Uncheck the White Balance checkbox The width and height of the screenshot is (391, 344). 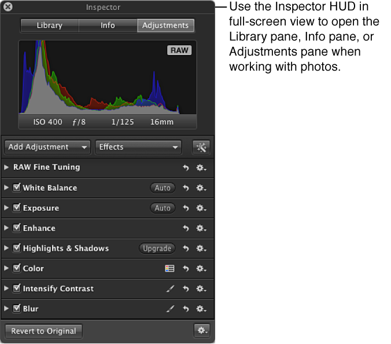[x=17, y=187]
